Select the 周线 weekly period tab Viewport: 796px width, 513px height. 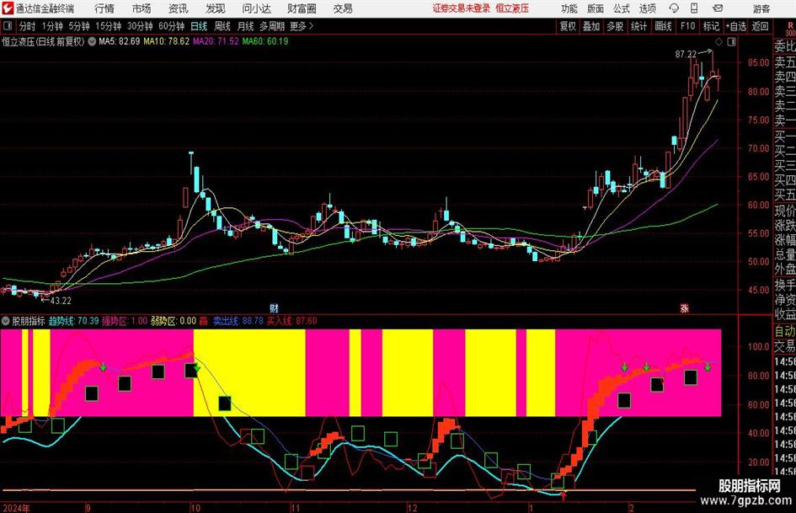click(222, 26)
